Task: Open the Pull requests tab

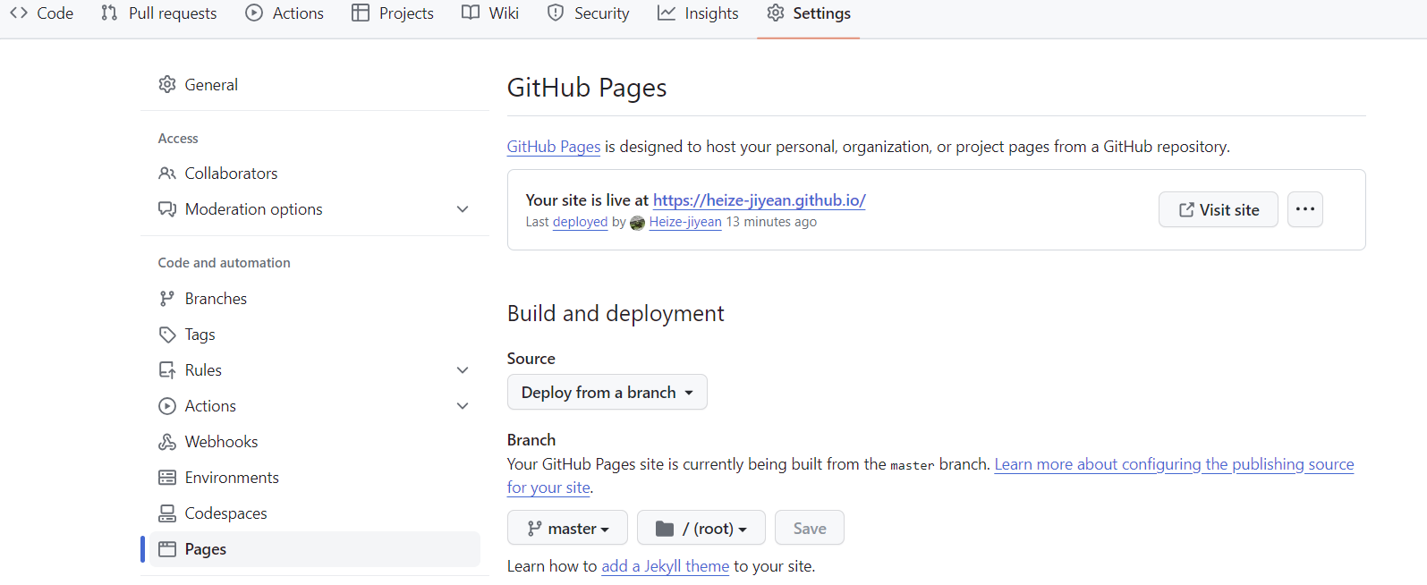Action: click(159, 13)
